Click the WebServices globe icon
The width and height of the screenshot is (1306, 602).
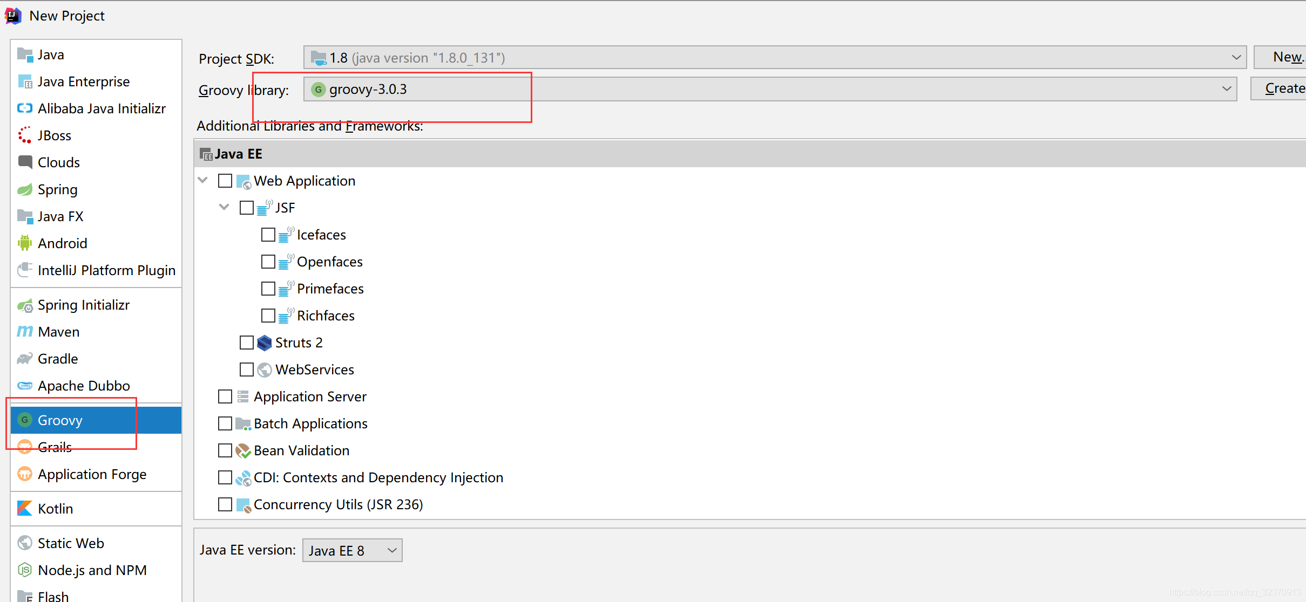coord(265,370)
